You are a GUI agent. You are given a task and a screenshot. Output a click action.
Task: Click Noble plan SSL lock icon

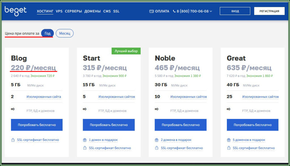click(157, 148)
